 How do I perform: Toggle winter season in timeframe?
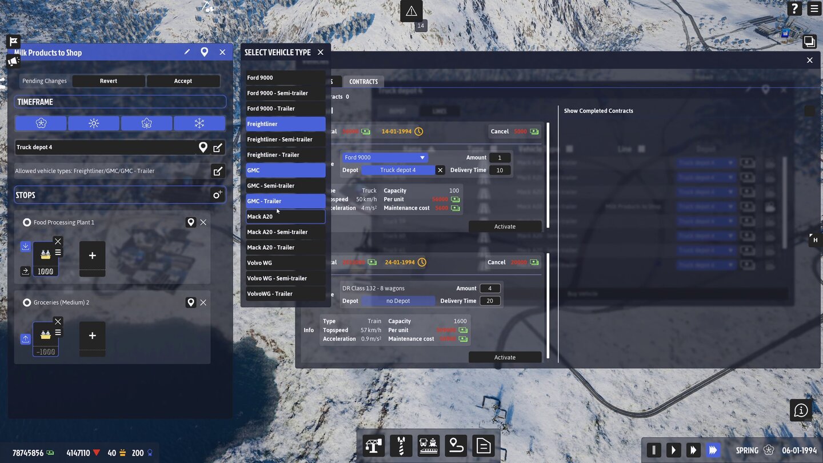[199, 123]
